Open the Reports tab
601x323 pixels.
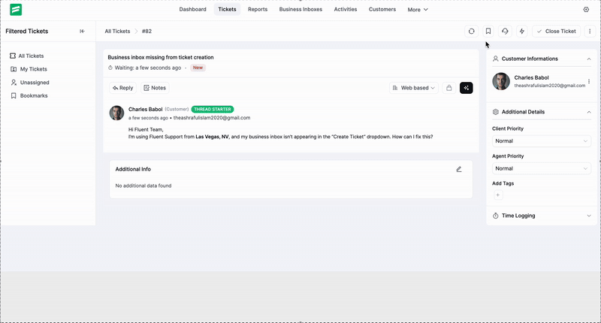258,10
